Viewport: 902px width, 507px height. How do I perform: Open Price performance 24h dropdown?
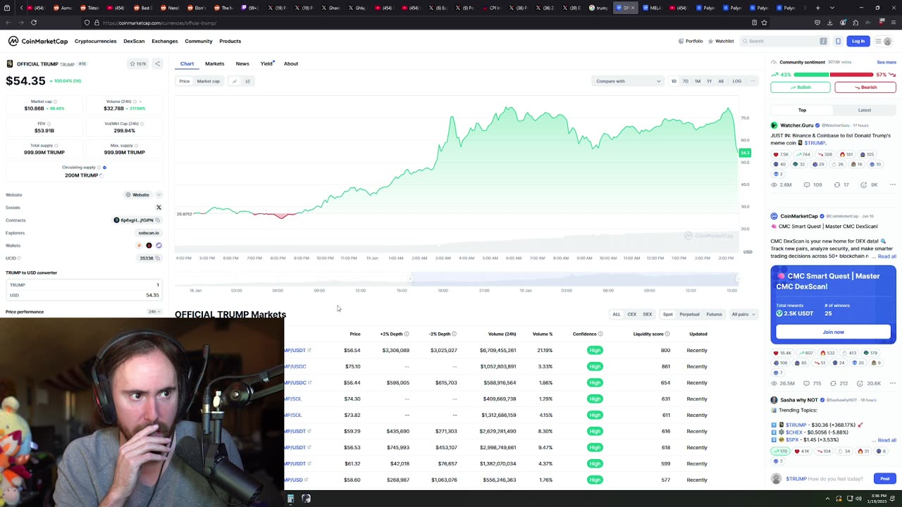154,311
